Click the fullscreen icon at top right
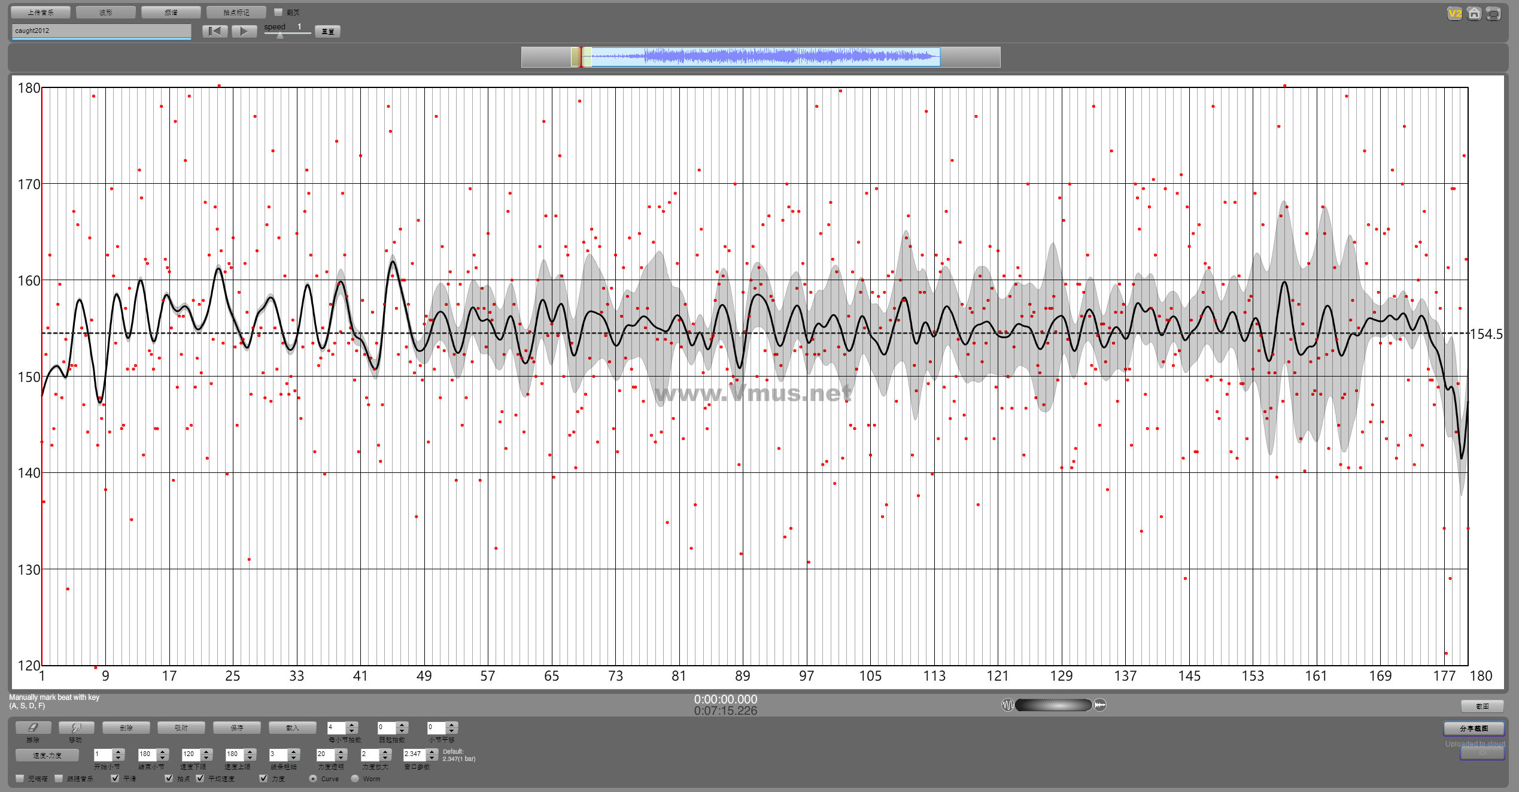The height and width of the screenshot is (792, 1519). pyautogui.click(x=1494, y=13)
